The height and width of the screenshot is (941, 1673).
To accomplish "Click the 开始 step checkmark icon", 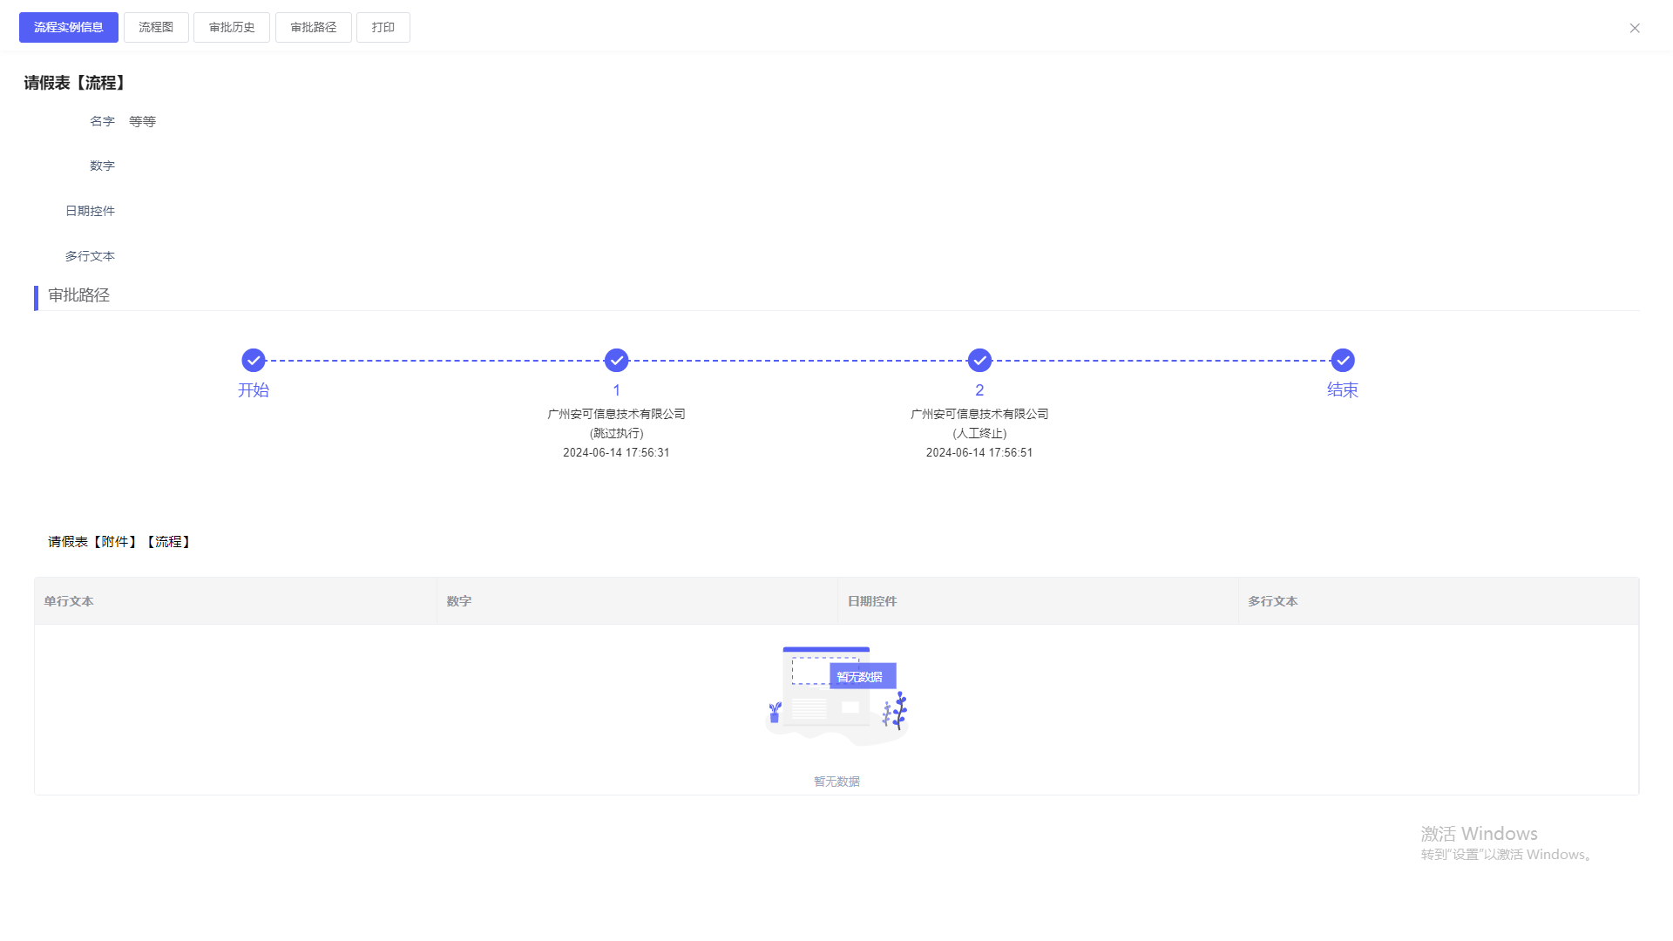I will [254, 360].
